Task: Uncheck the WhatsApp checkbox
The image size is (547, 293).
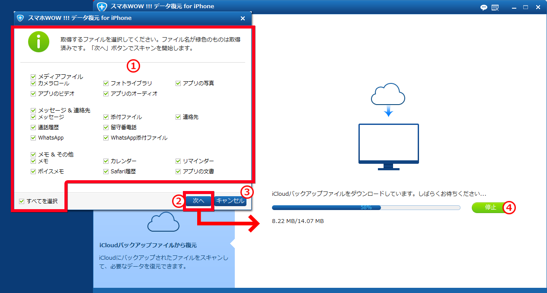Action: click(33, 137)
